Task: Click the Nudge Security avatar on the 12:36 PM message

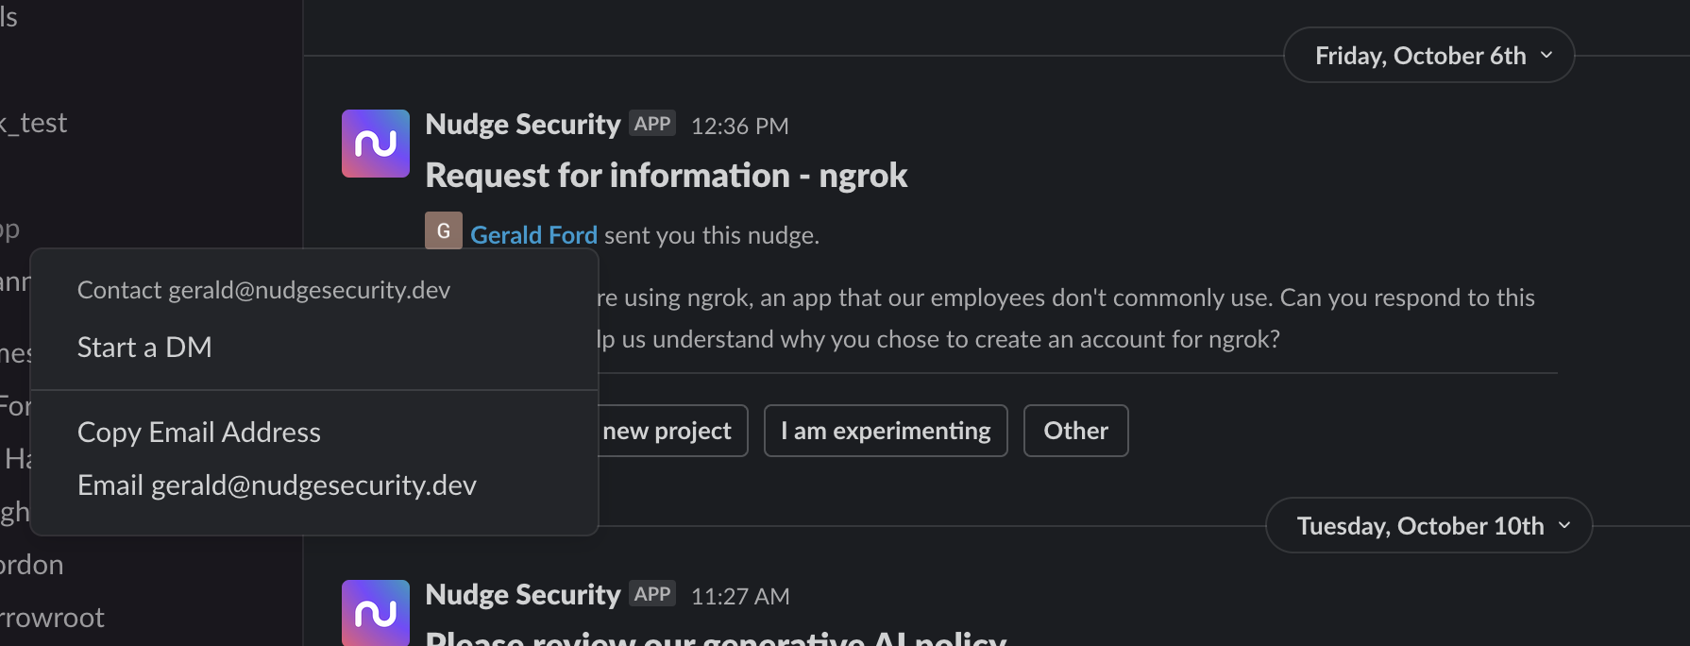Action: click(x=375, y=144)
